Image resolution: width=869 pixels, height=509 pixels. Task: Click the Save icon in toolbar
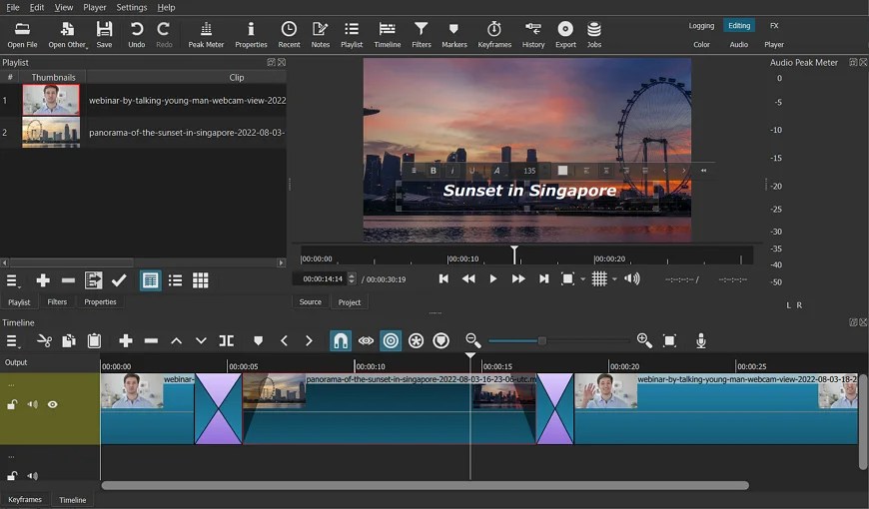tap(104, 34)
